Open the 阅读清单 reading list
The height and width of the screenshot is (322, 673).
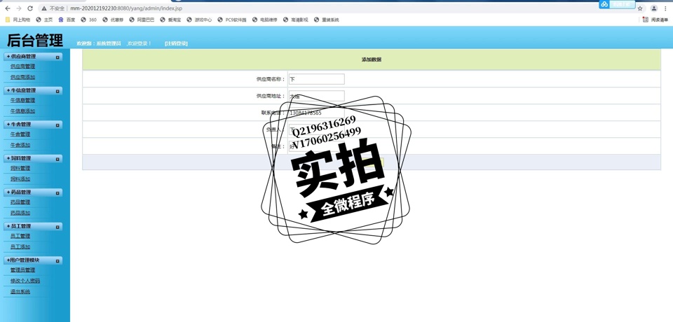[655, 20]
